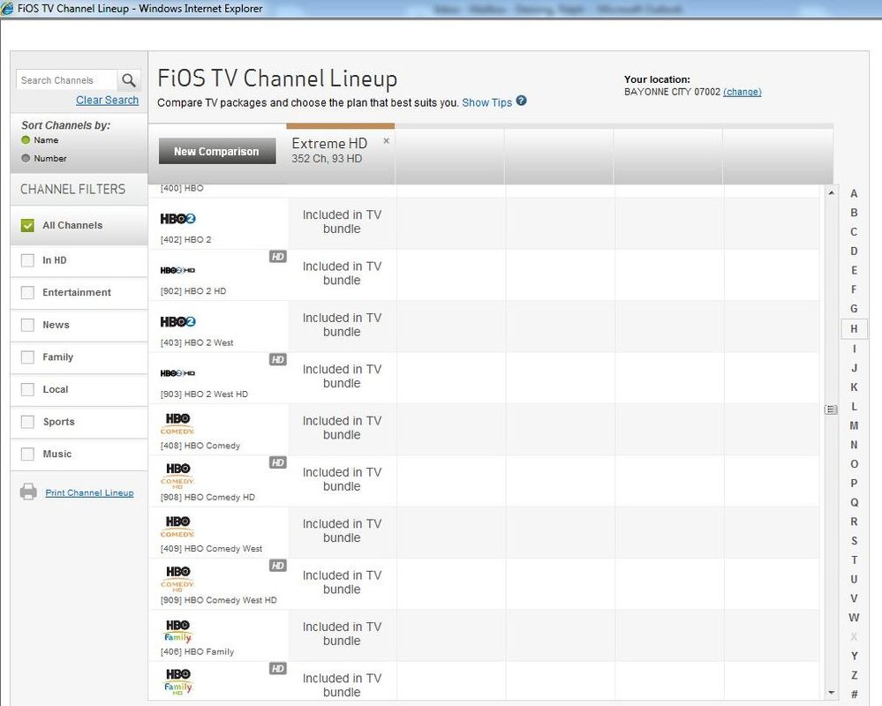Jump to channels starting with P
882x706 pixels.
point(854,483)
